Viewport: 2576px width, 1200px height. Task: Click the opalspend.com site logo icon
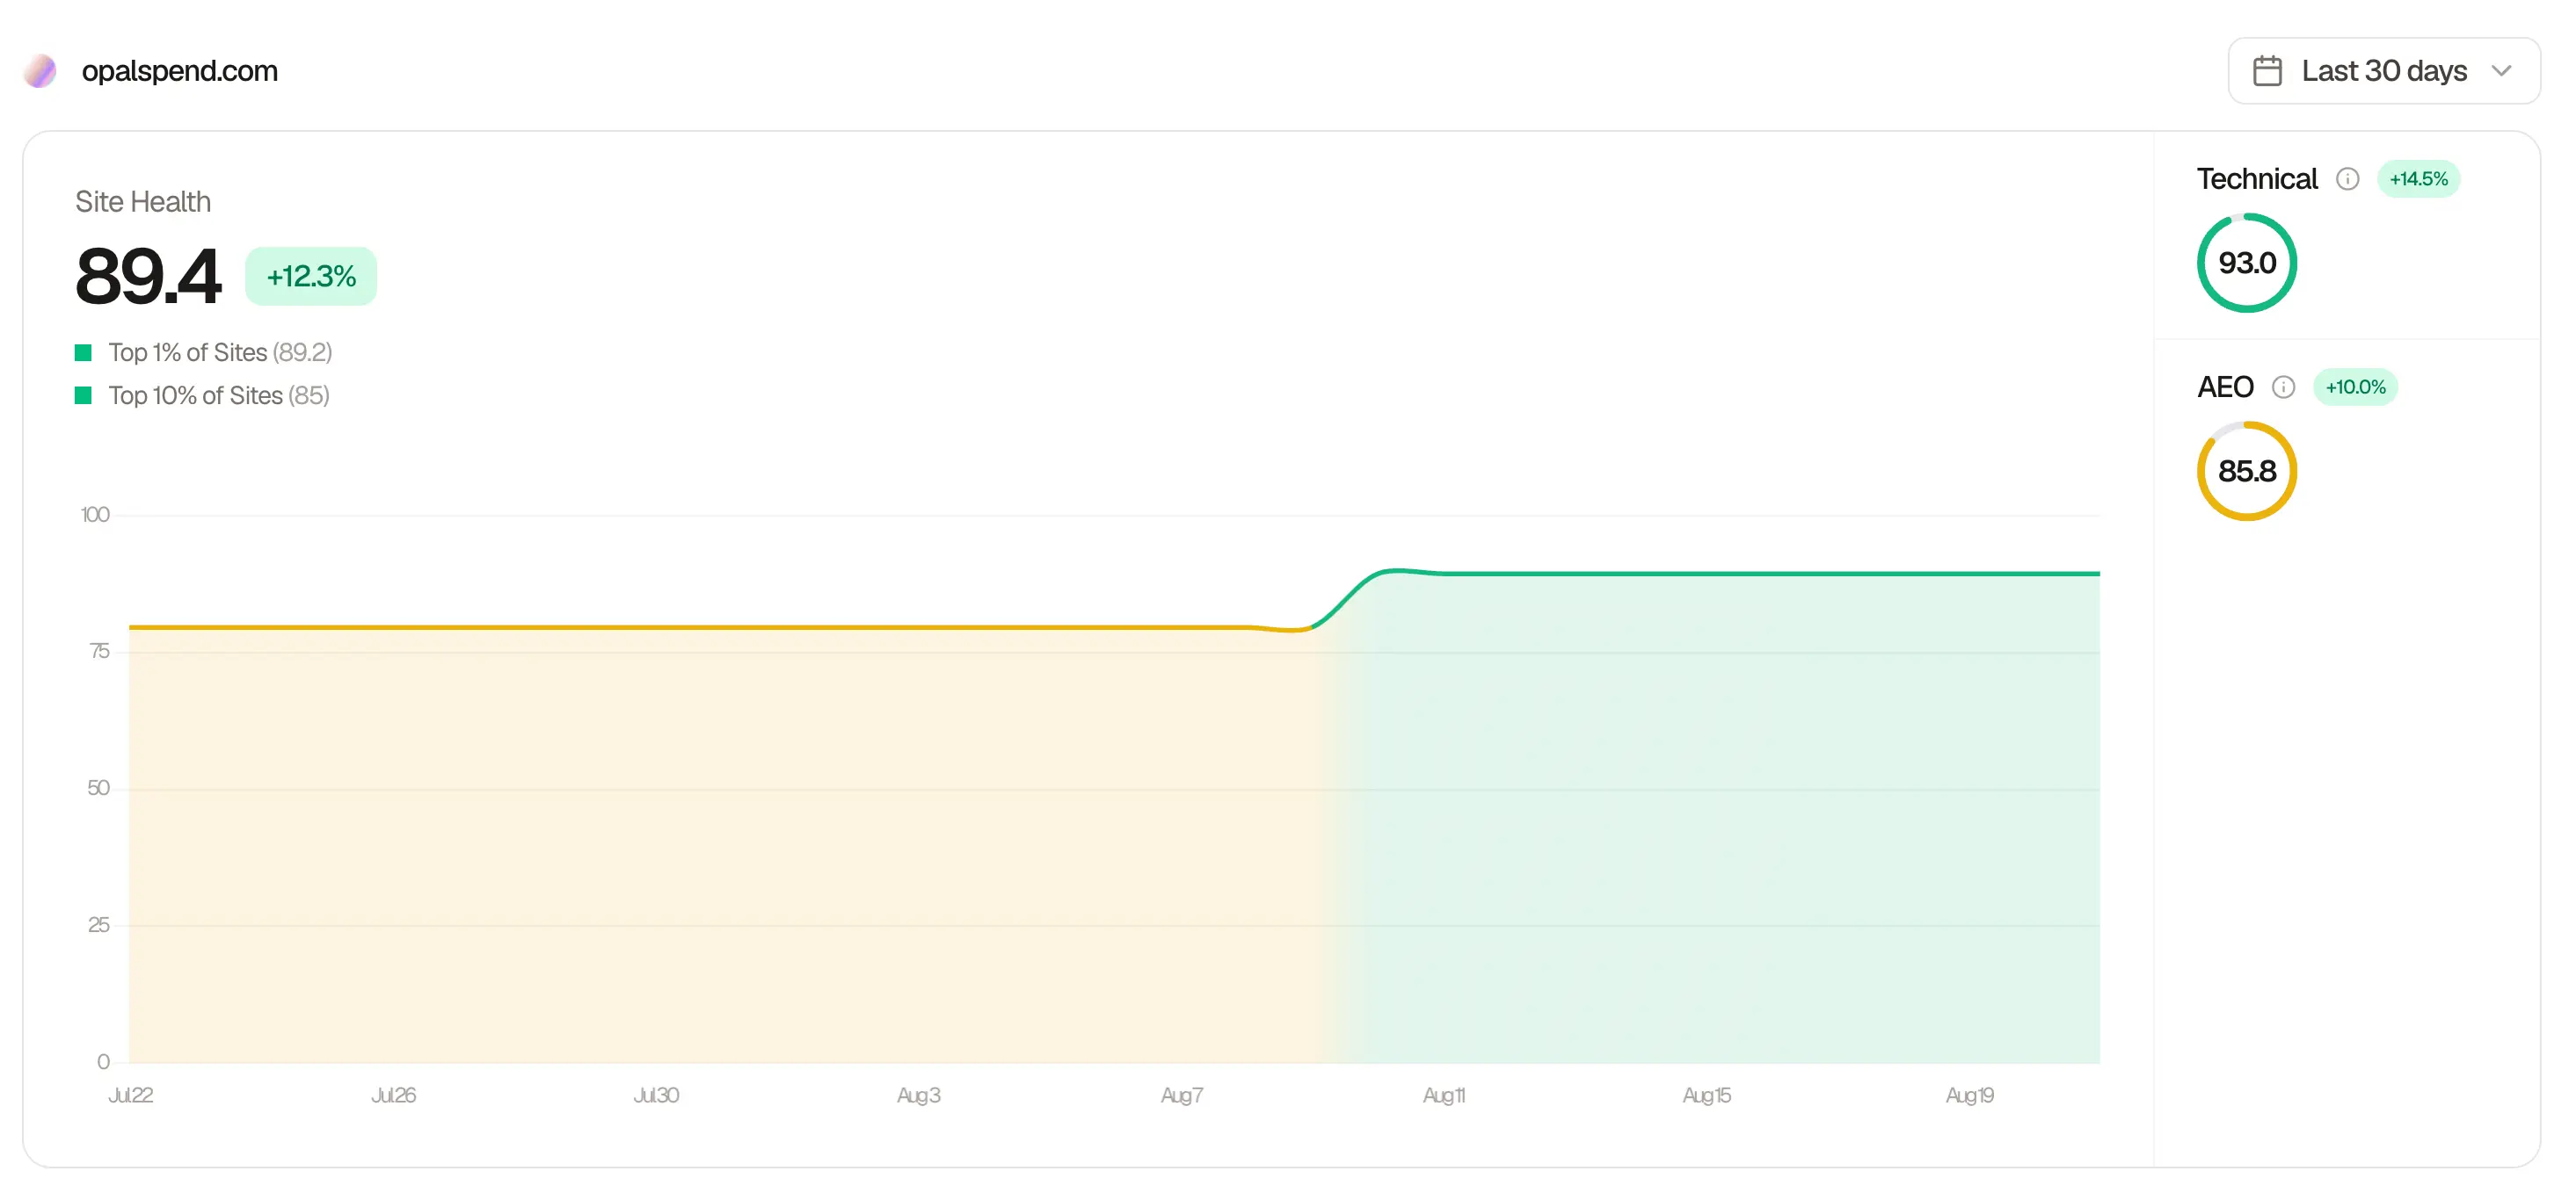pos(40,71)
